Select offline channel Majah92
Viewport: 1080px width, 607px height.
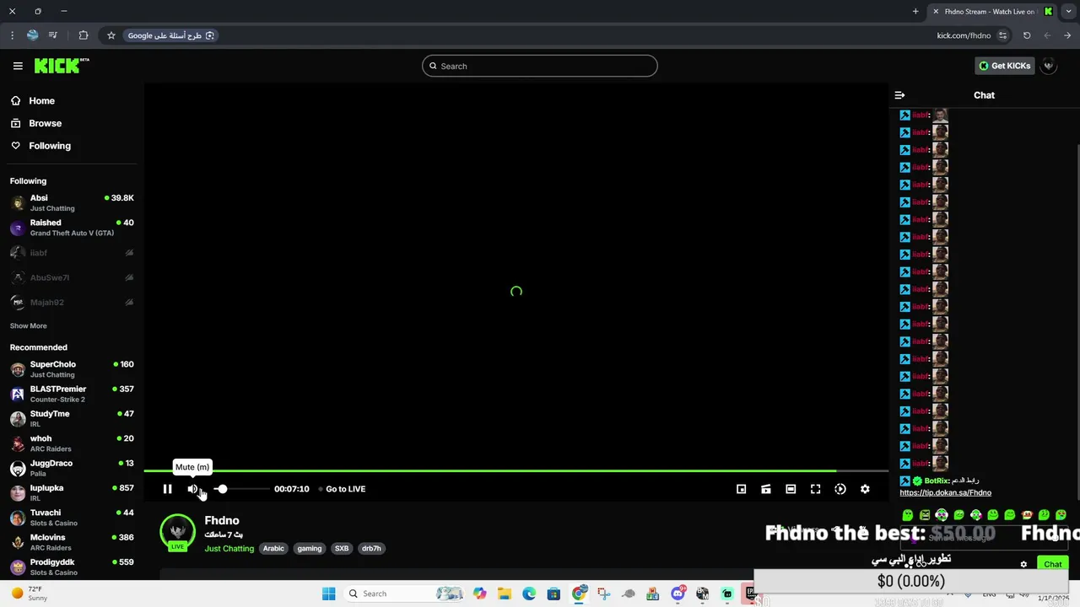pos(72,302)
